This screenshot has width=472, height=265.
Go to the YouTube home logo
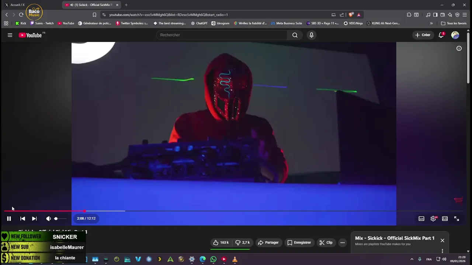click(31, 35)
